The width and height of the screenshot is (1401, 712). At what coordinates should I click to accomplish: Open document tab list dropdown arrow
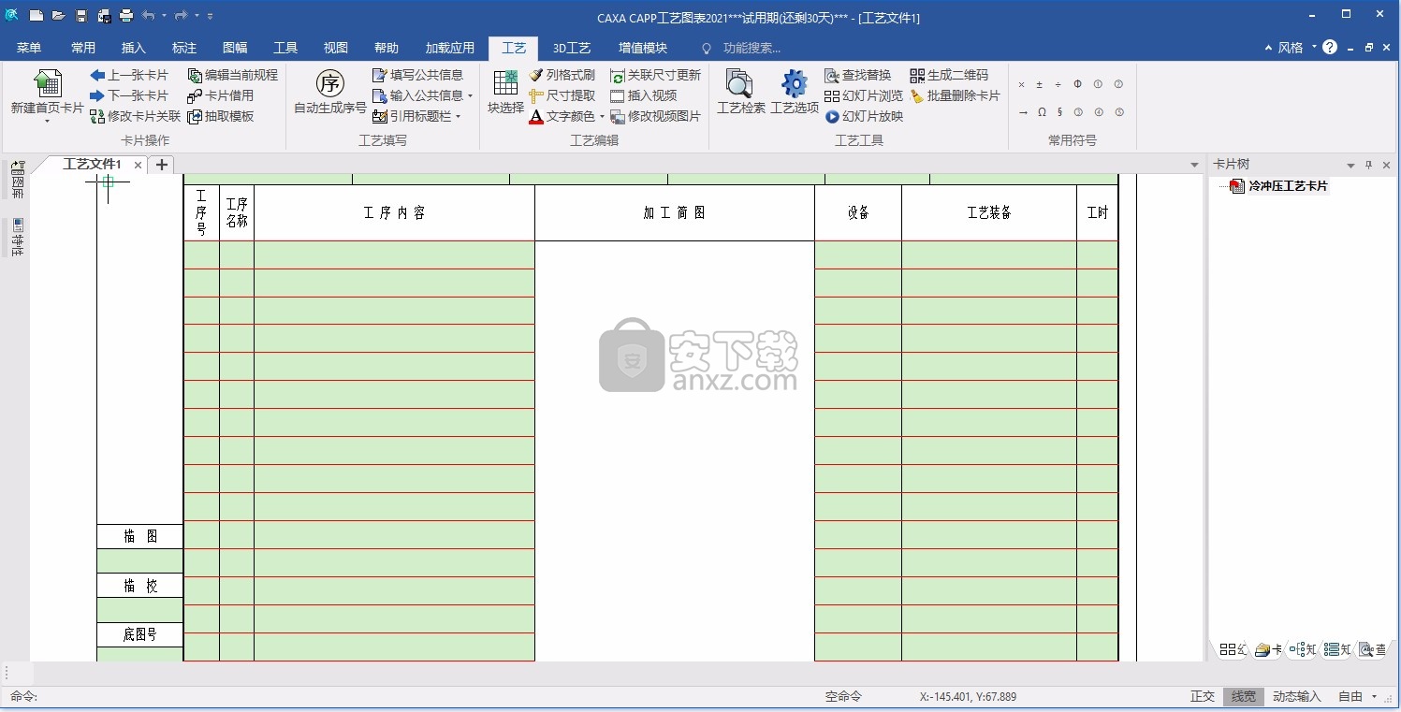click(x=1194, y=166)
